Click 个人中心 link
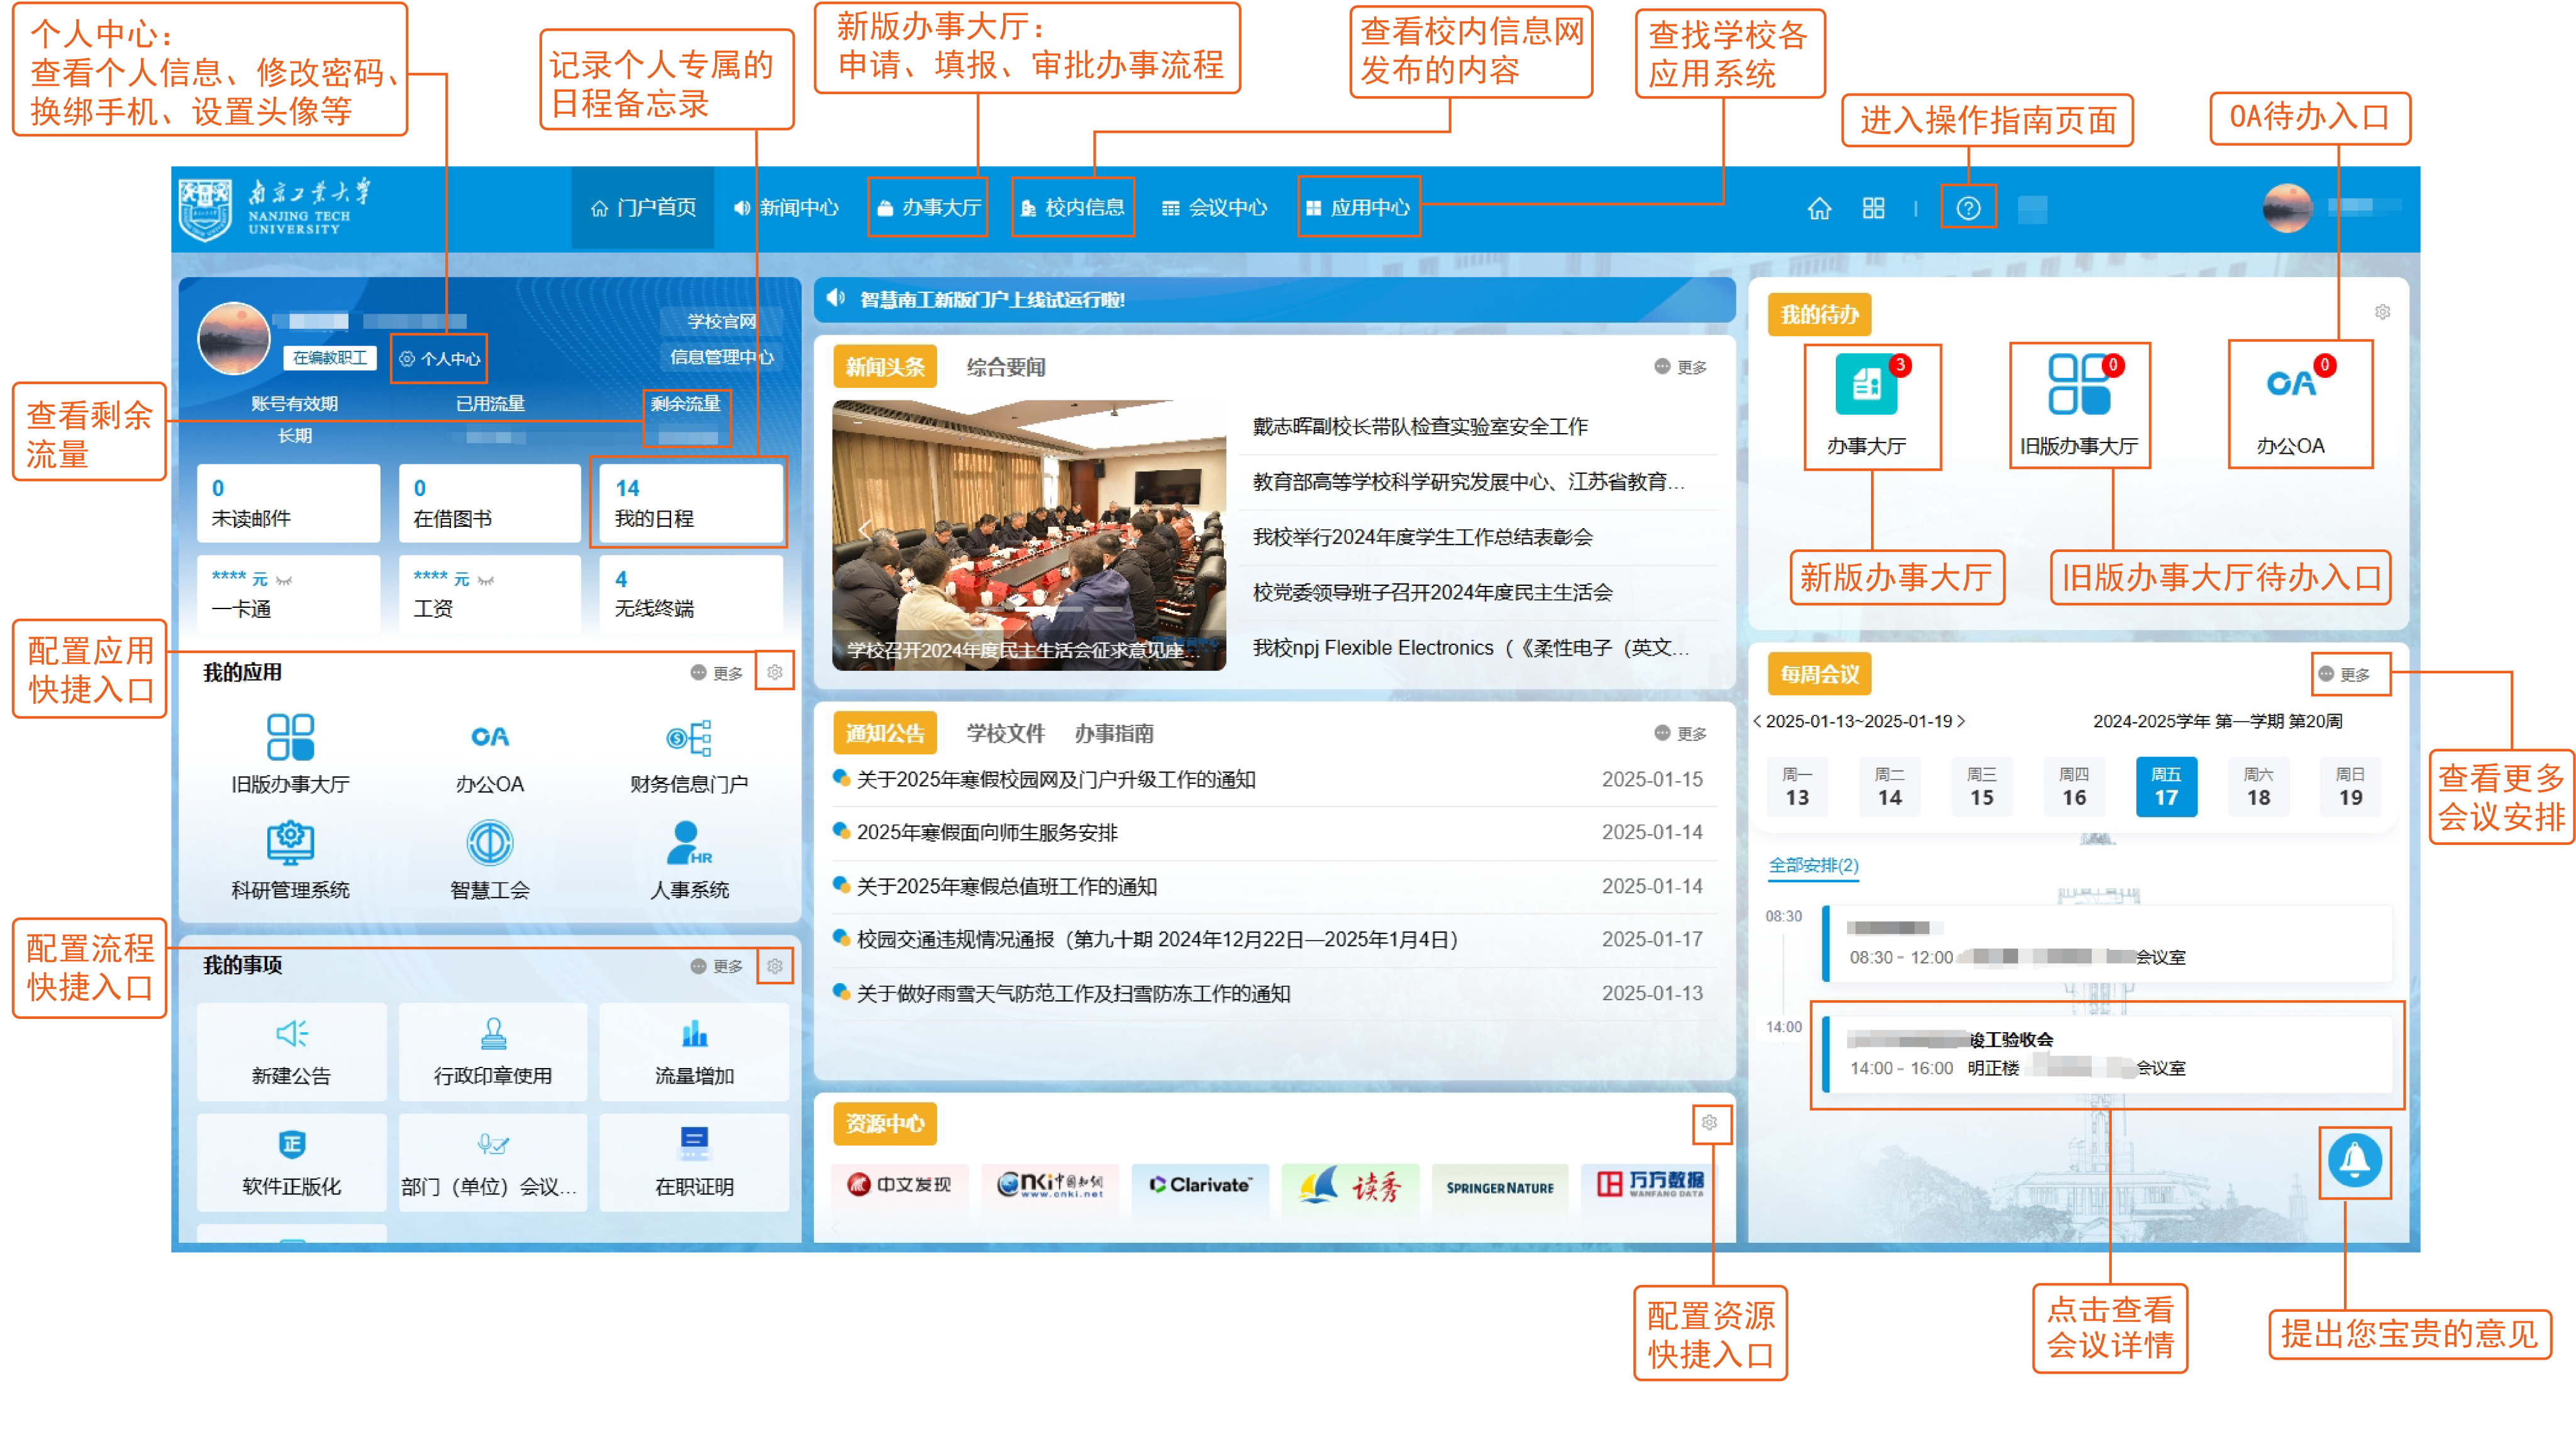The image size is (2576, 1454). [440, 359]
